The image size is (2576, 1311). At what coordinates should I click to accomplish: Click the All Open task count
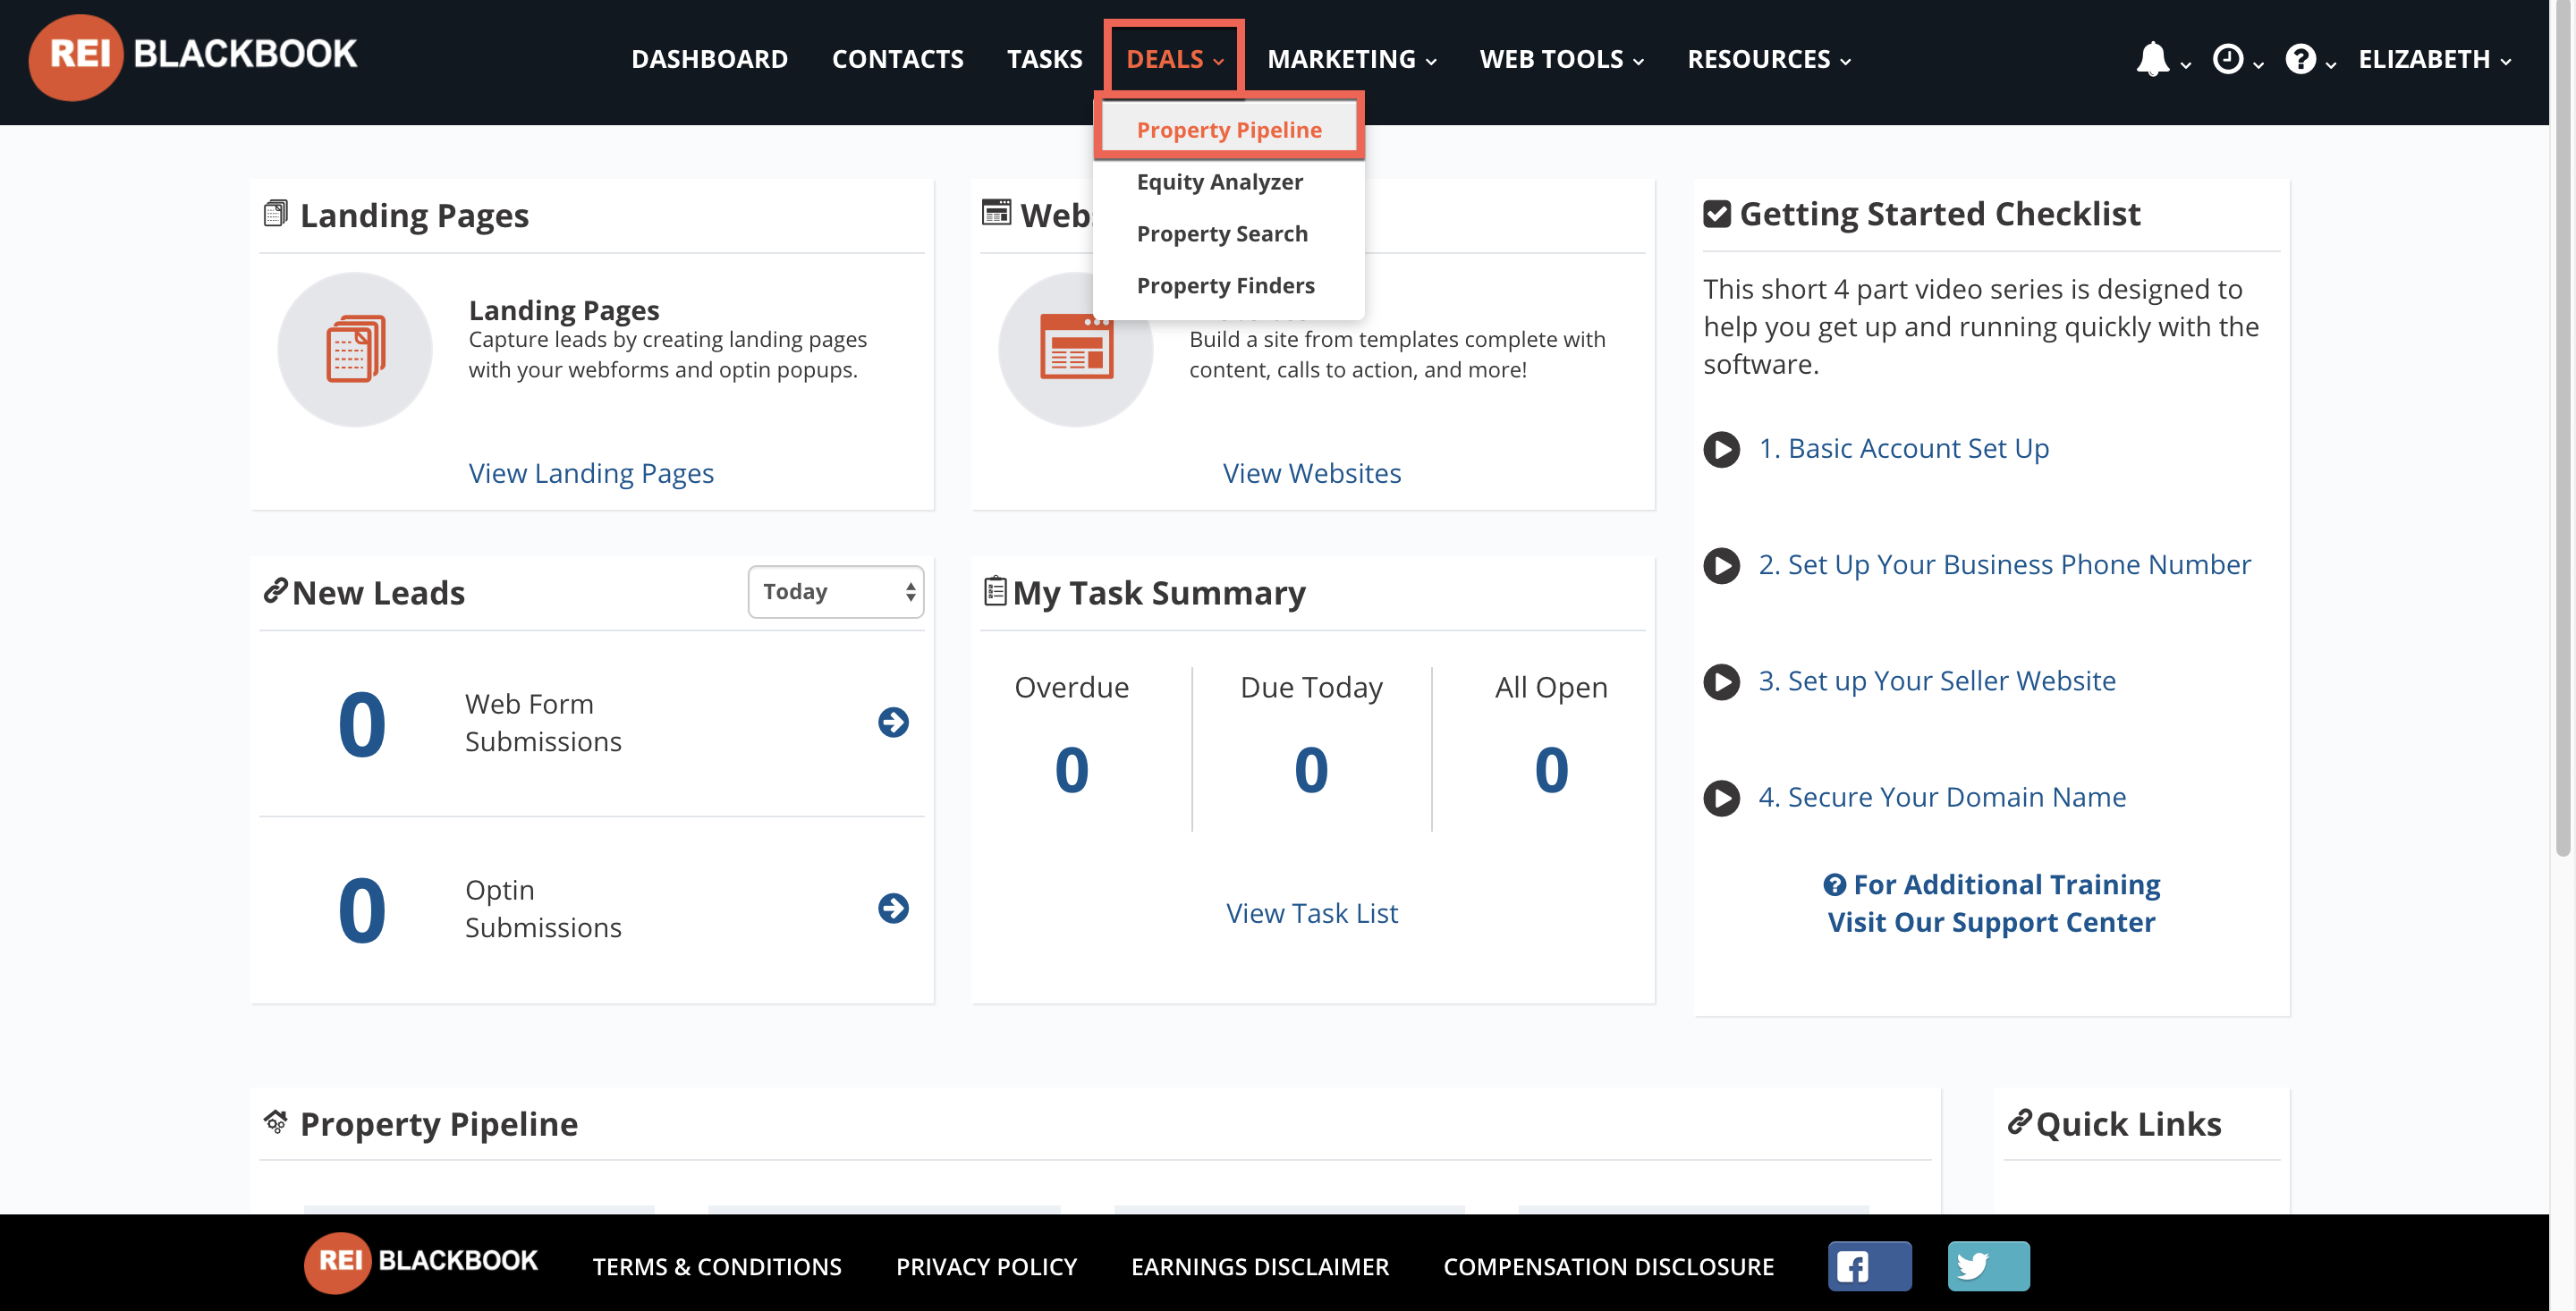point(1551,770)
